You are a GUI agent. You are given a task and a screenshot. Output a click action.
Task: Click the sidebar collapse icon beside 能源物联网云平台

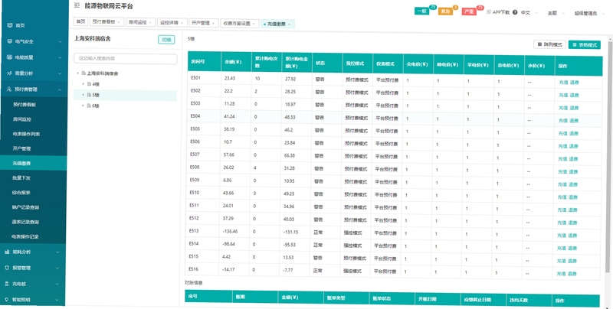[77, 5]
